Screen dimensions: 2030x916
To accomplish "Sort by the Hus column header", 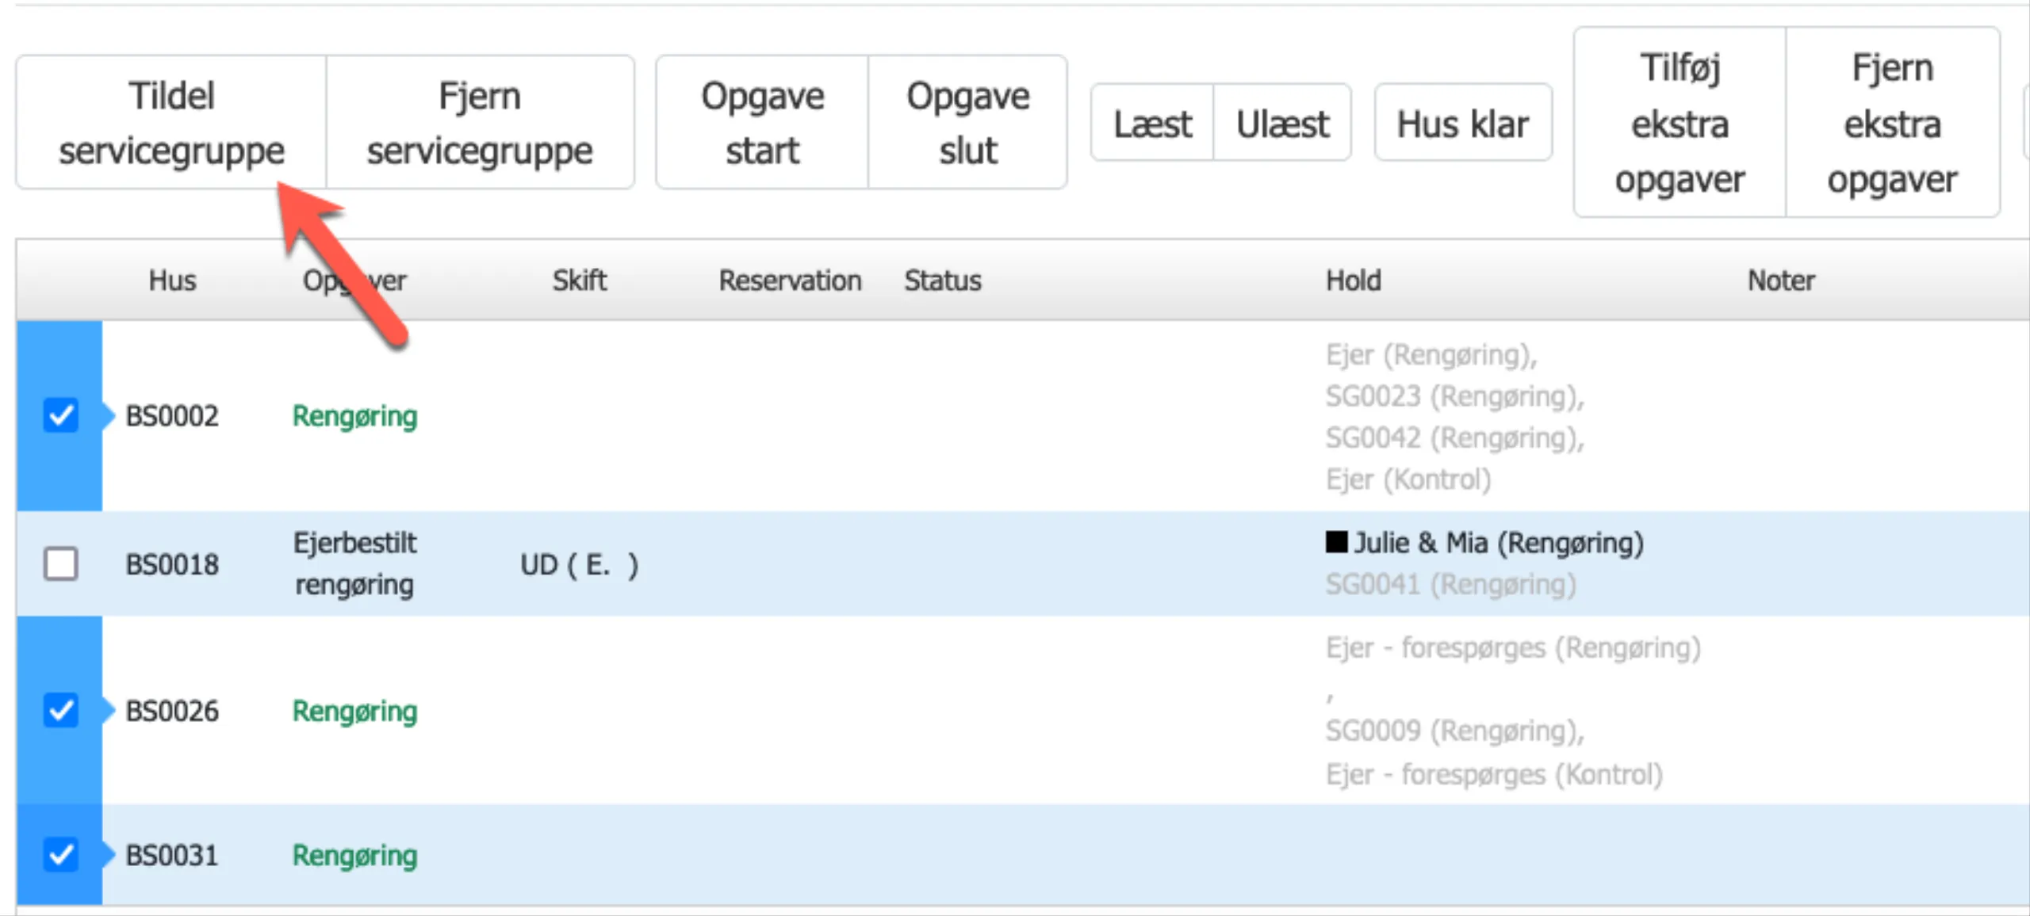I will [172, 281].
